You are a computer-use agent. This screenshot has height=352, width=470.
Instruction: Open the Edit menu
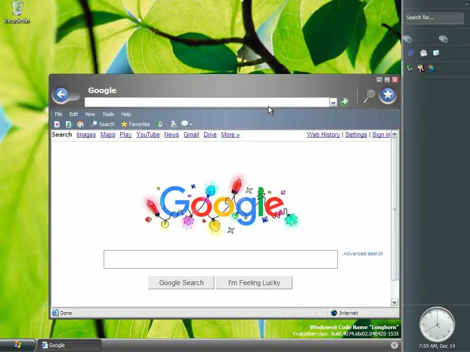[73, 114]
